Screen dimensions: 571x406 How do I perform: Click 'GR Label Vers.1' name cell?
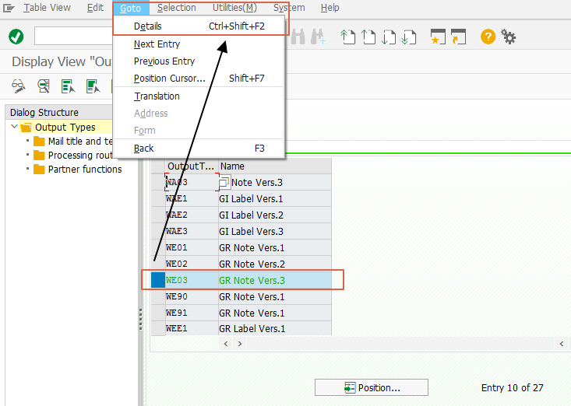[275, 328]
